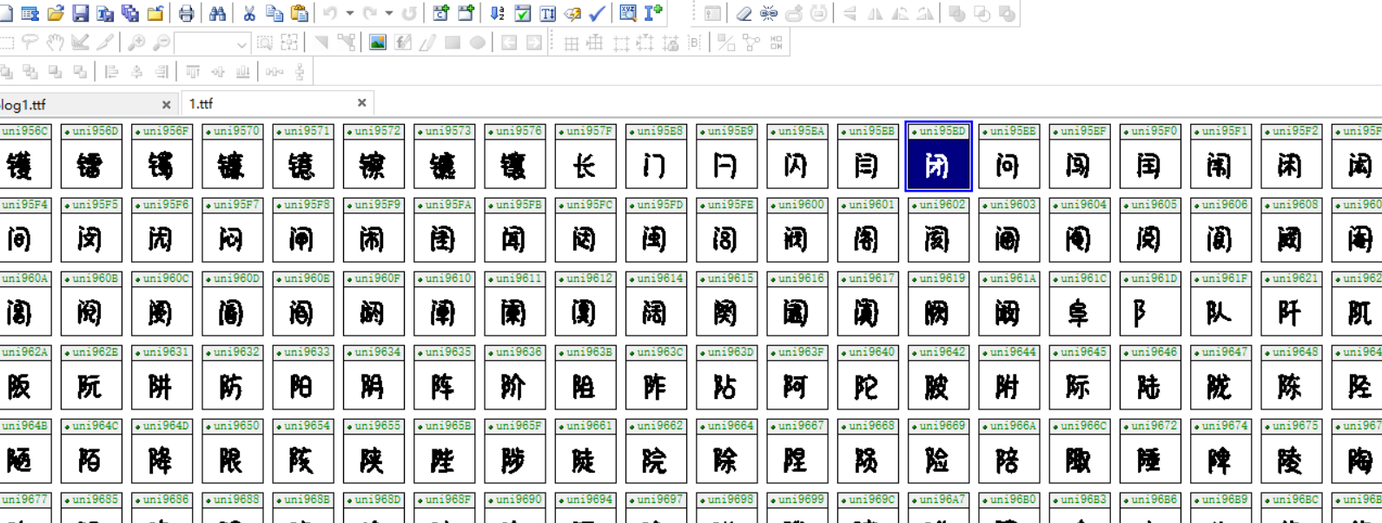Close the log1.ttf tab
The image size is (1382, 523).
166,104
